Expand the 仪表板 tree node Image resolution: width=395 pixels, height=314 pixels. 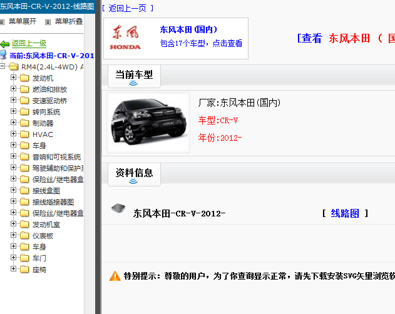[x=13, y=235]
